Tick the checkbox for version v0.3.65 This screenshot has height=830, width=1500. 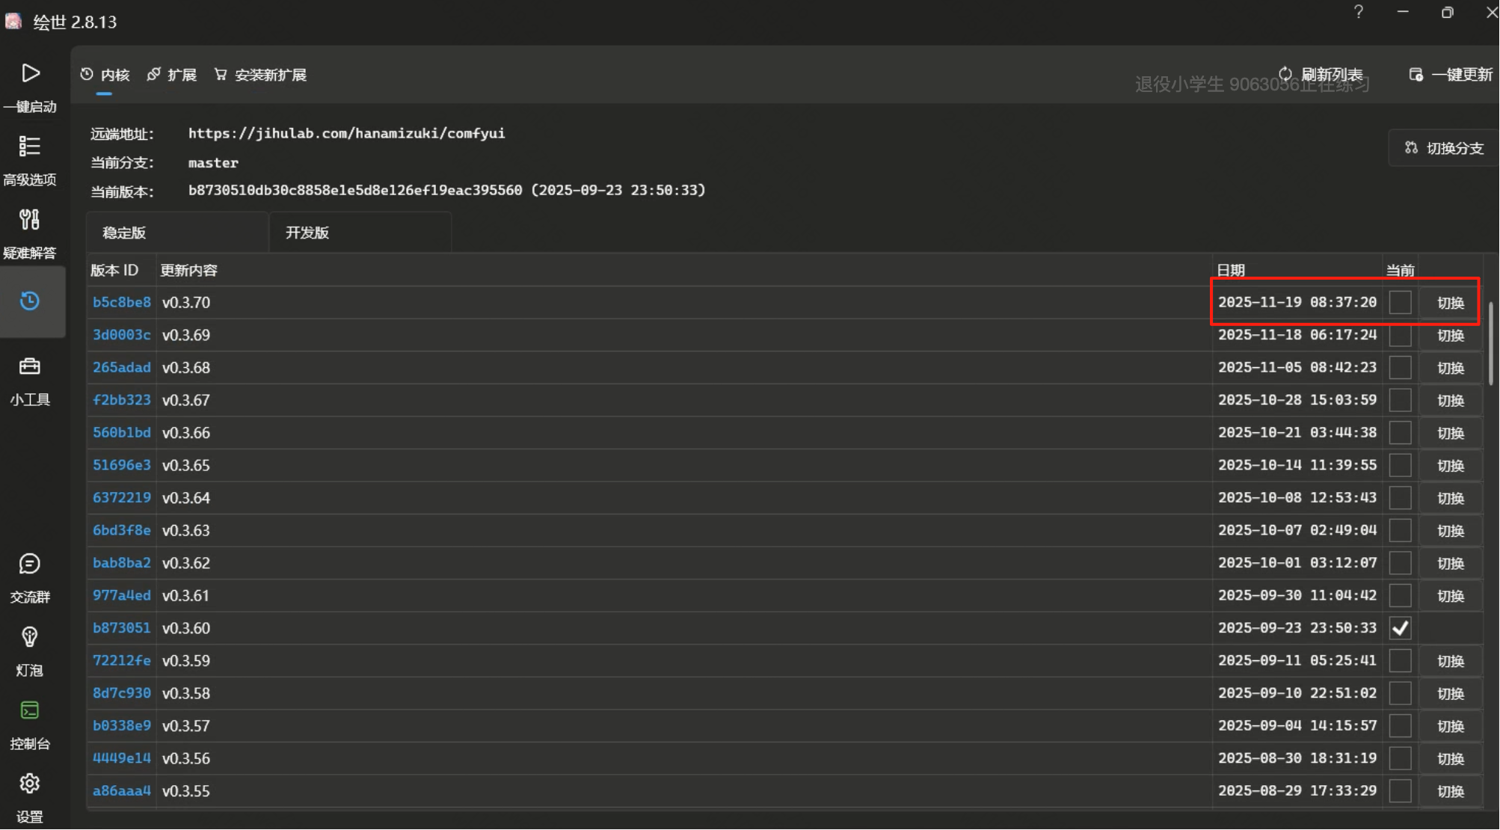click(1400, 465)
